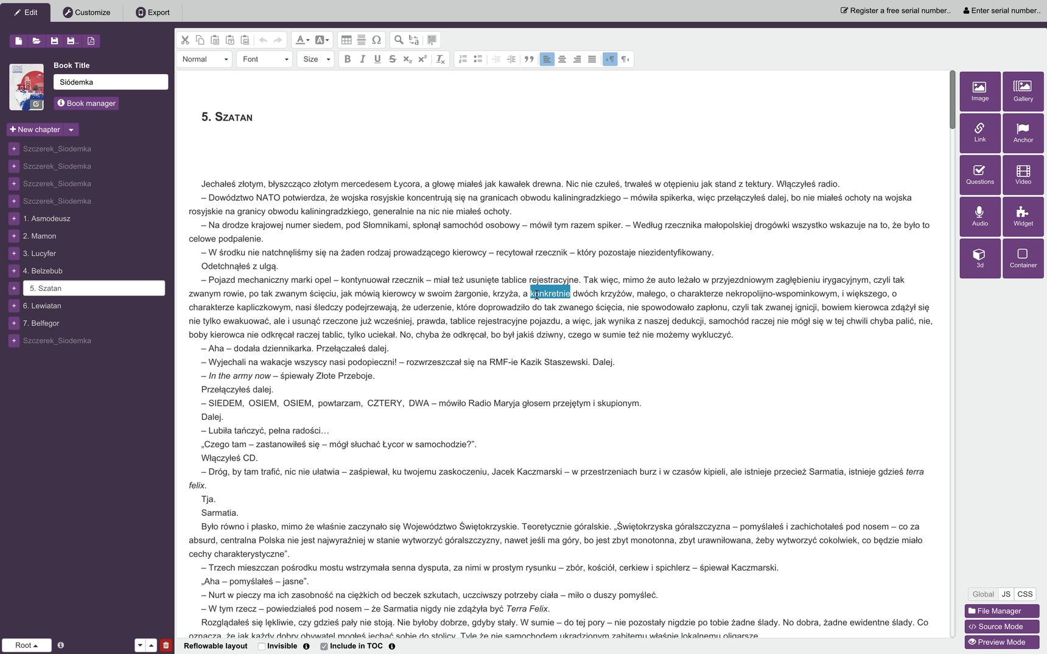Insert a bulleted list
This screenshot has width=1047, height=654.
pyautogui.click(x=478, y=59)
